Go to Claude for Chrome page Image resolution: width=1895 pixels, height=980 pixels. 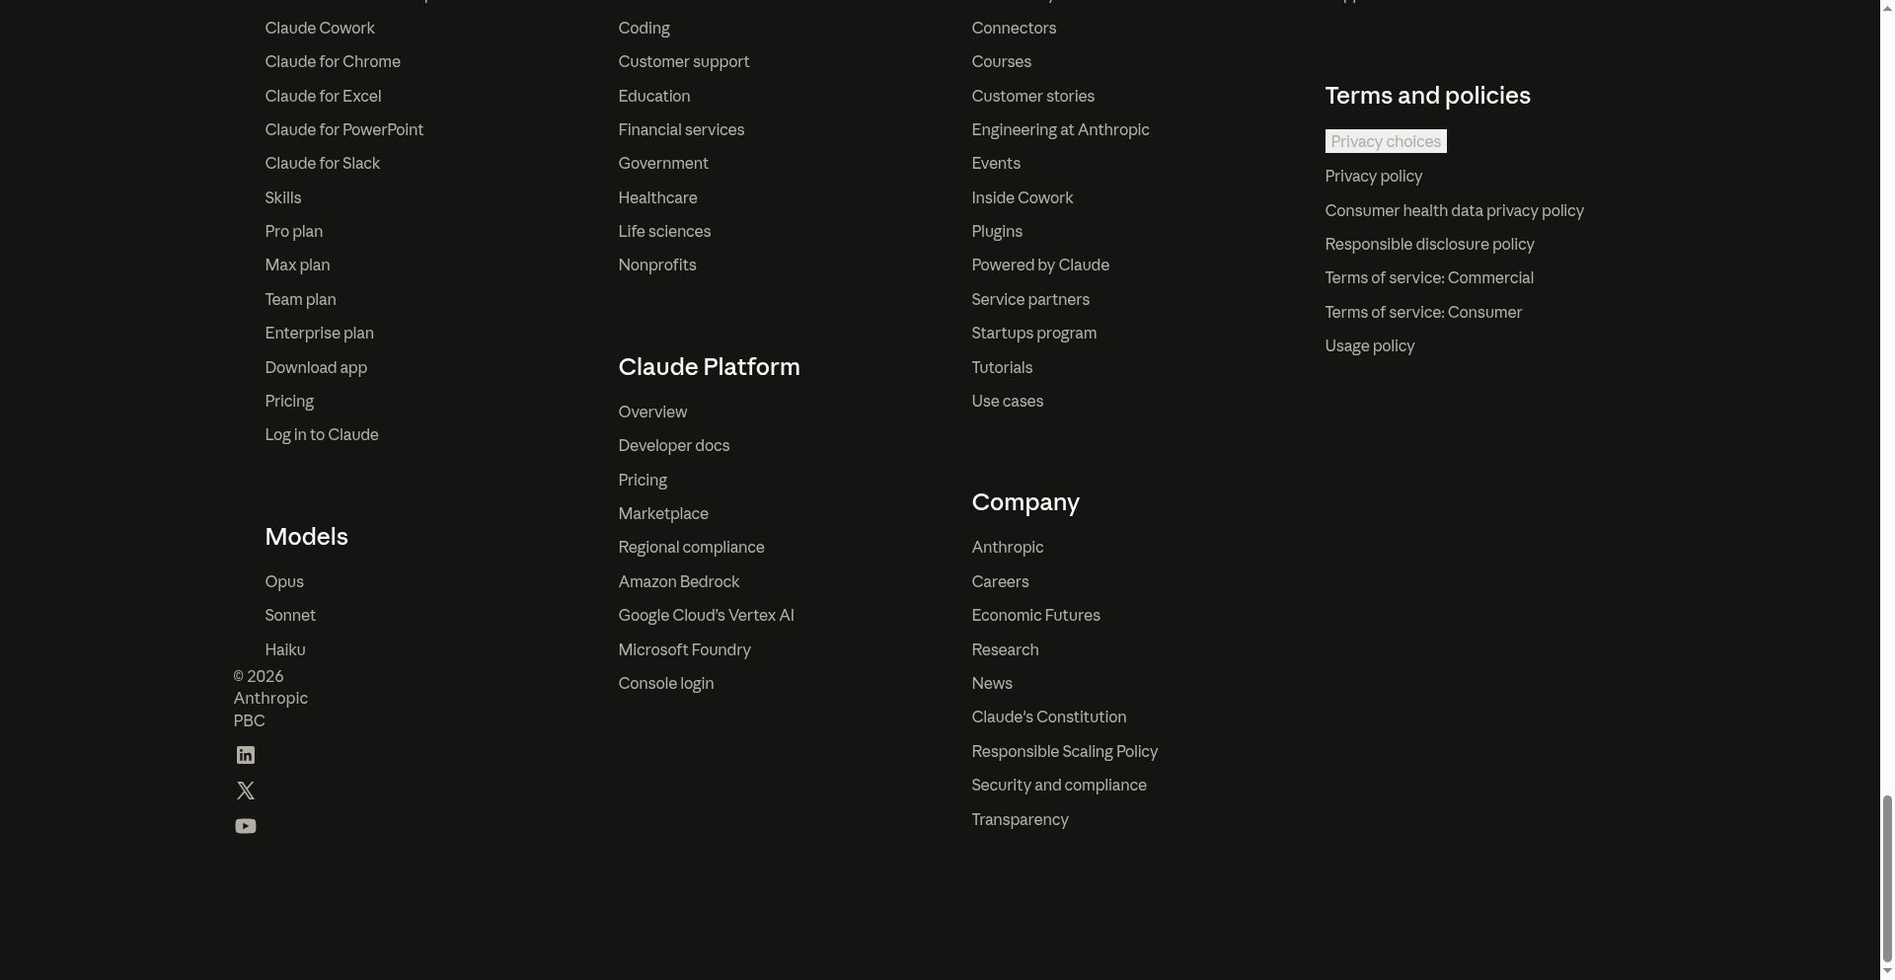332,61
